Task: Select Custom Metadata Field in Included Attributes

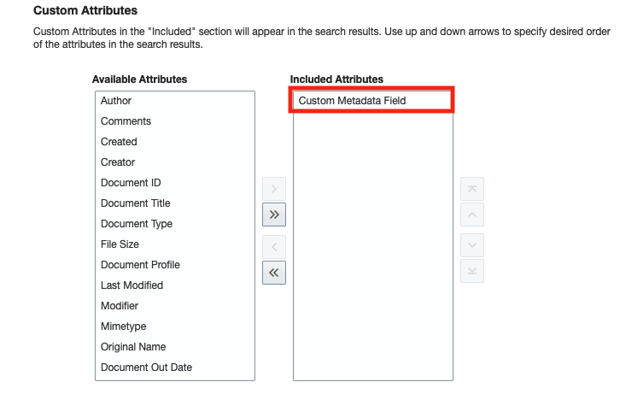Action: [x=372, y=101]
